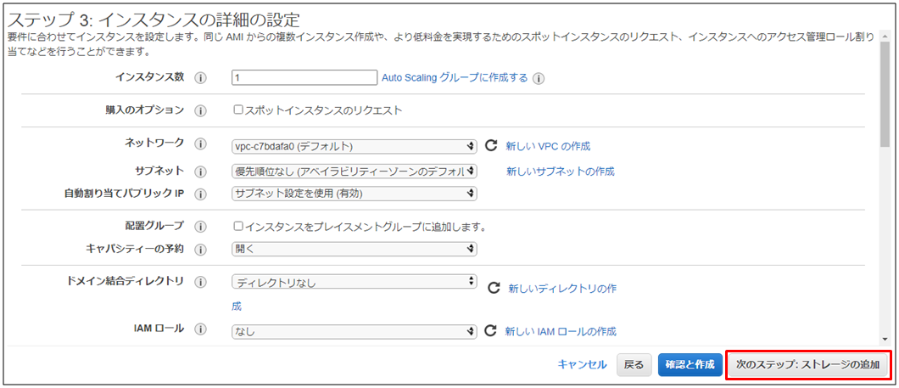This screenshot has height=388, width=899.
Task: Click 新しいサブネットの作成 link
Action: pos(560,172)
